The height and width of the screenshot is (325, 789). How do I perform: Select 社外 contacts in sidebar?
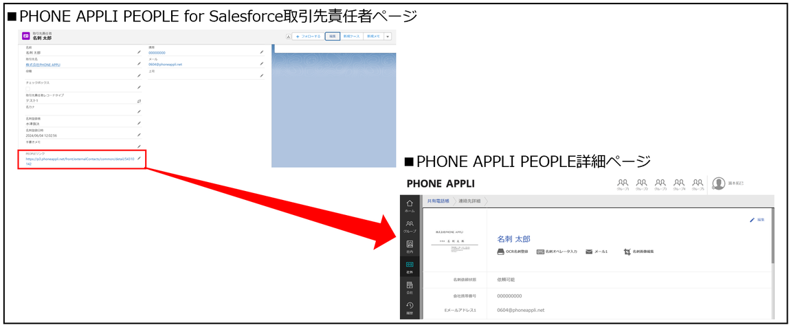click(x=410, y=267)
